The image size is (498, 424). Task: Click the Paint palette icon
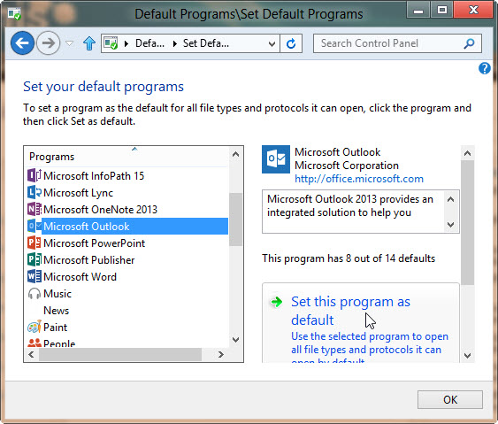coord(34,327)
